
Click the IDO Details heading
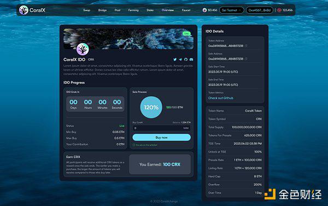click(x=215, y=31)
